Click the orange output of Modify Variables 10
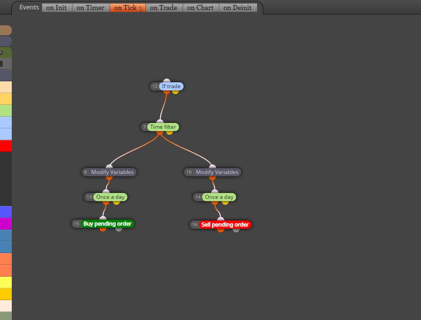 pos(213,178)
